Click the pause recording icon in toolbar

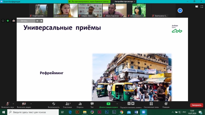tap(129, 103)
